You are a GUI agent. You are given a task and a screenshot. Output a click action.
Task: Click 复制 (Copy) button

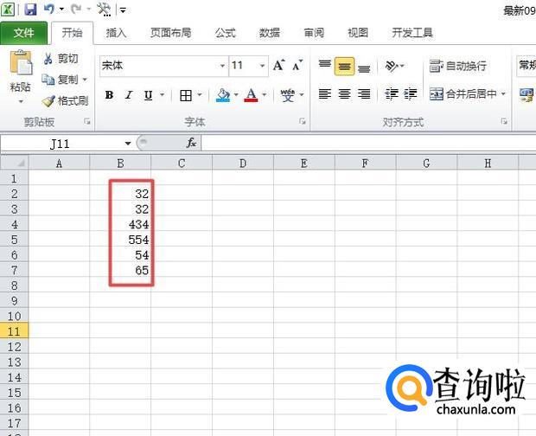60,80
